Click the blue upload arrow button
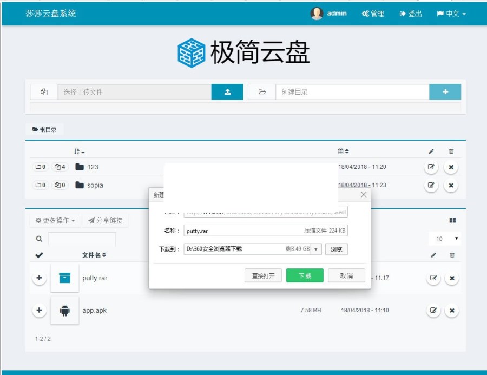 [x=227, y=92]
